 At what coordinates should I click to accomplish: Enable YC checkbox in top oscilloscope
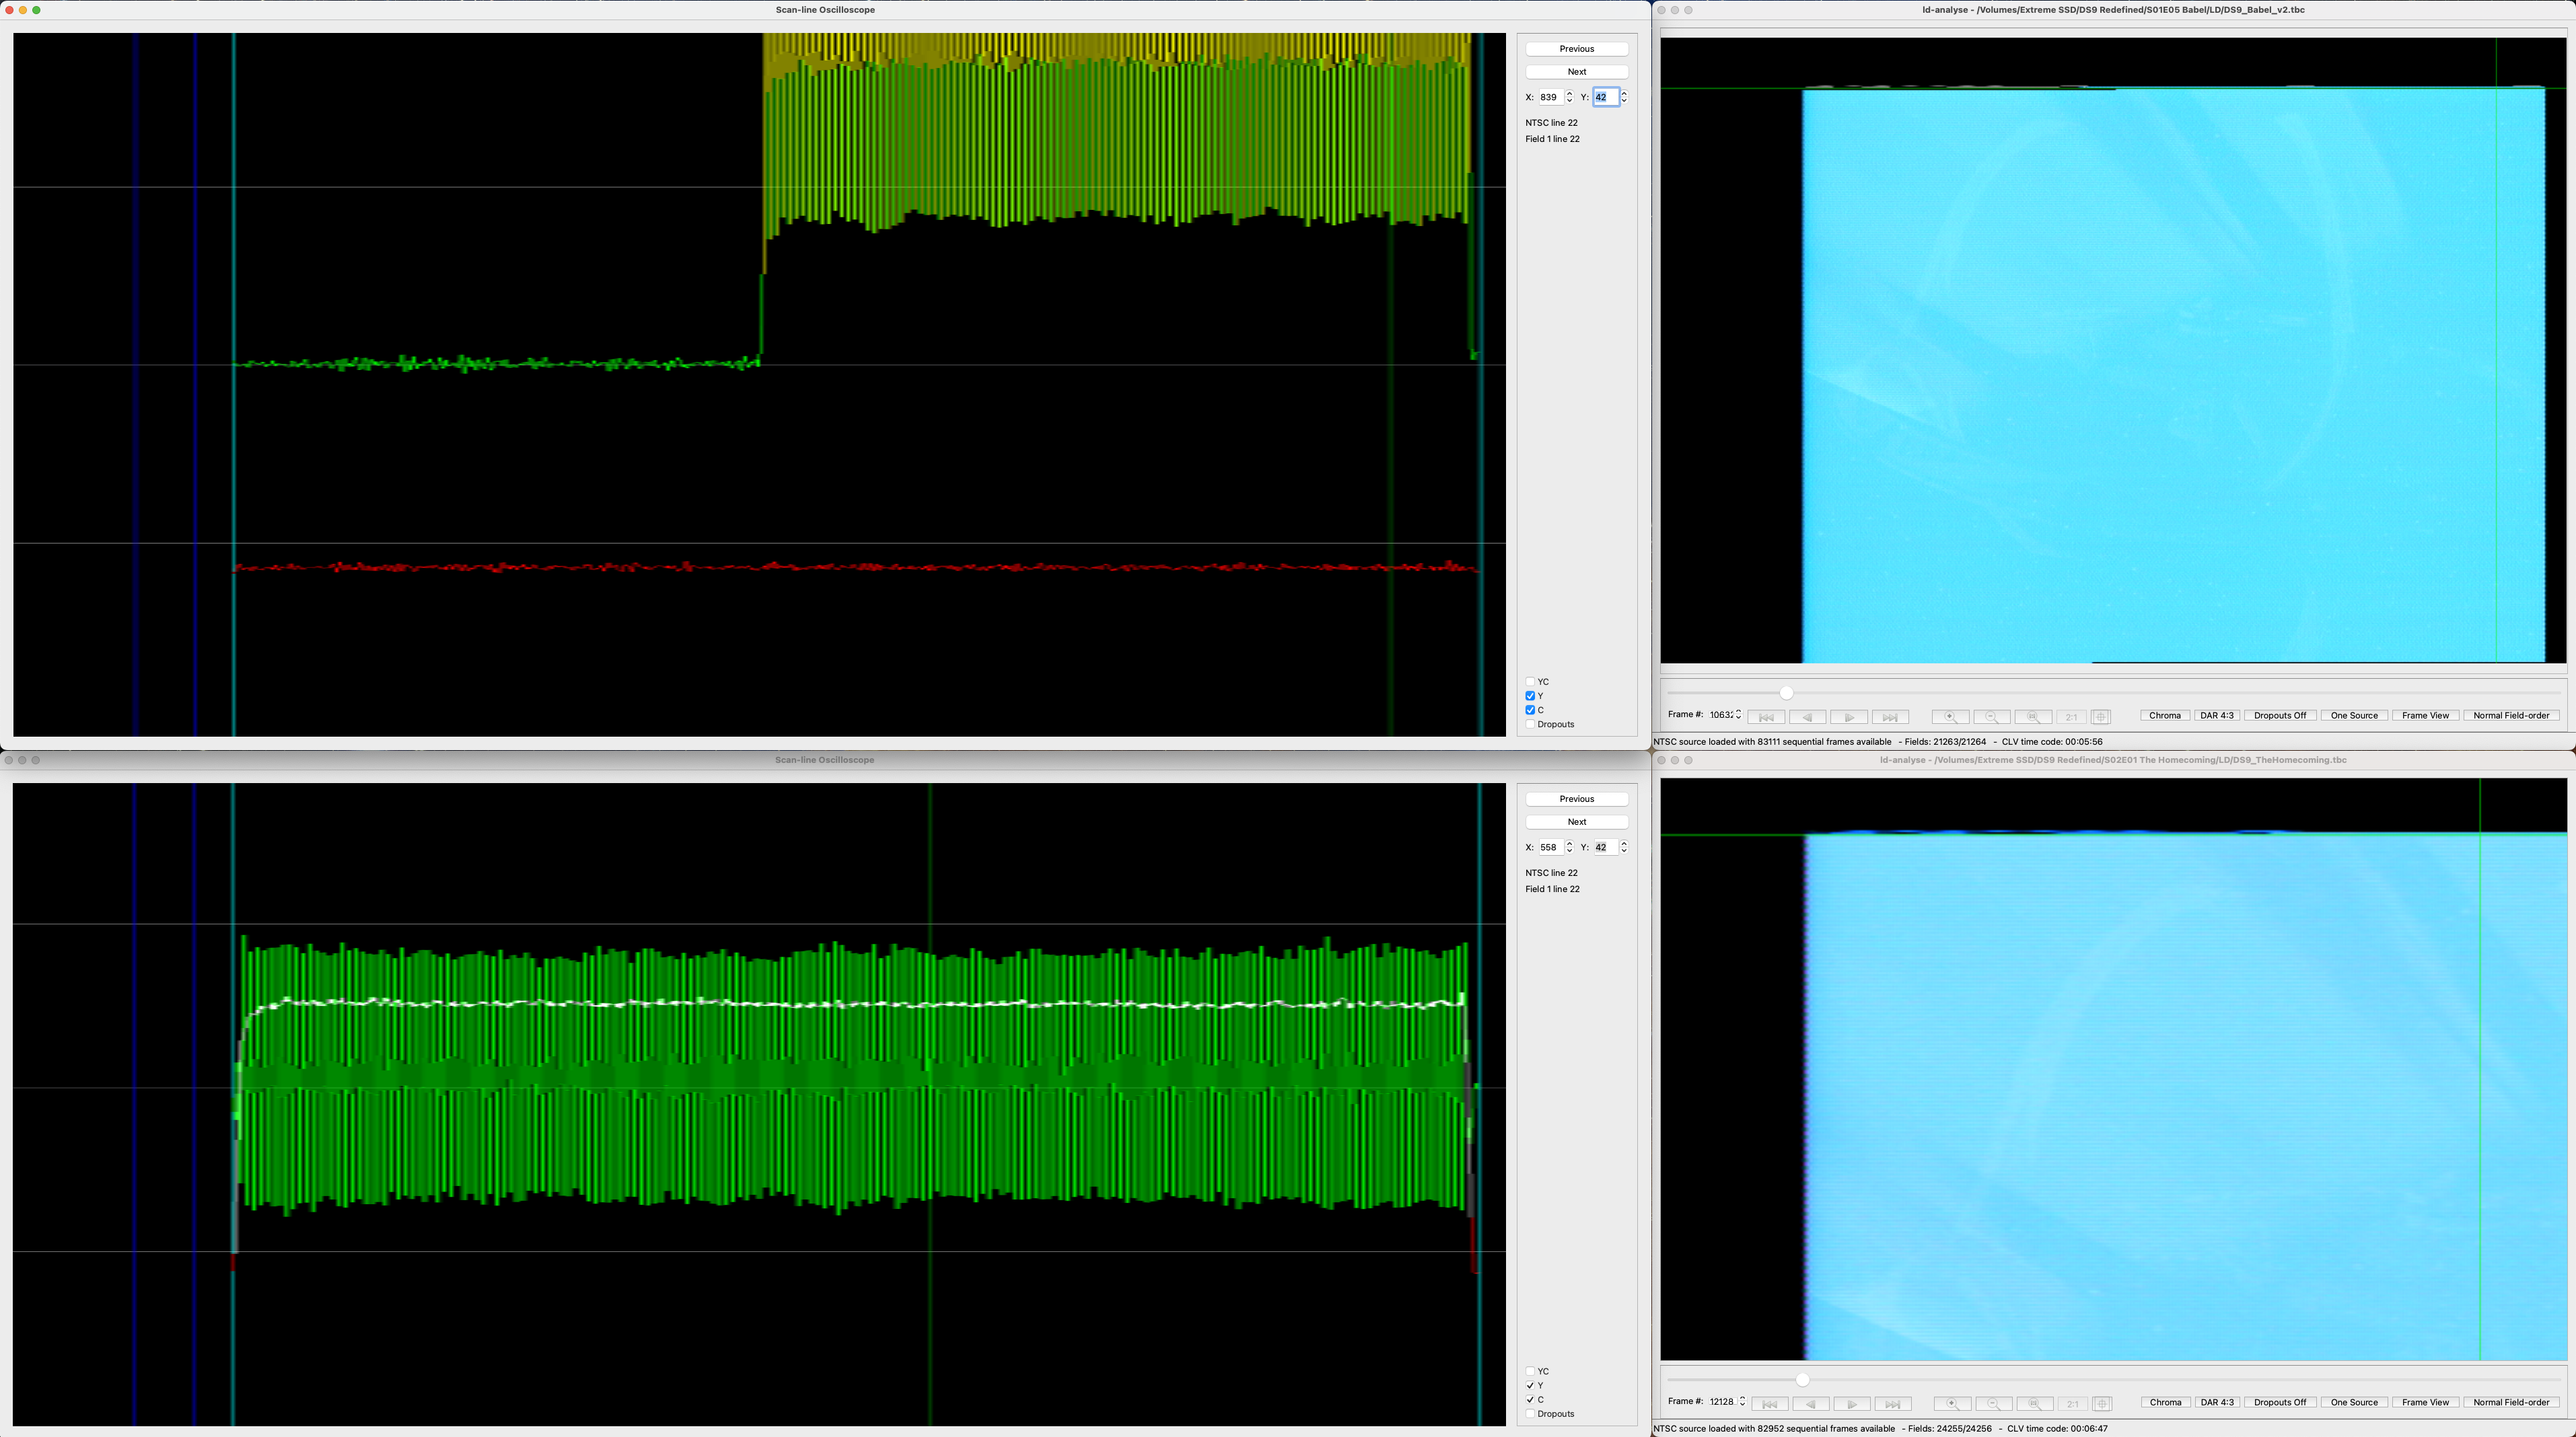pyautogui.click(x=1530, y=682)
